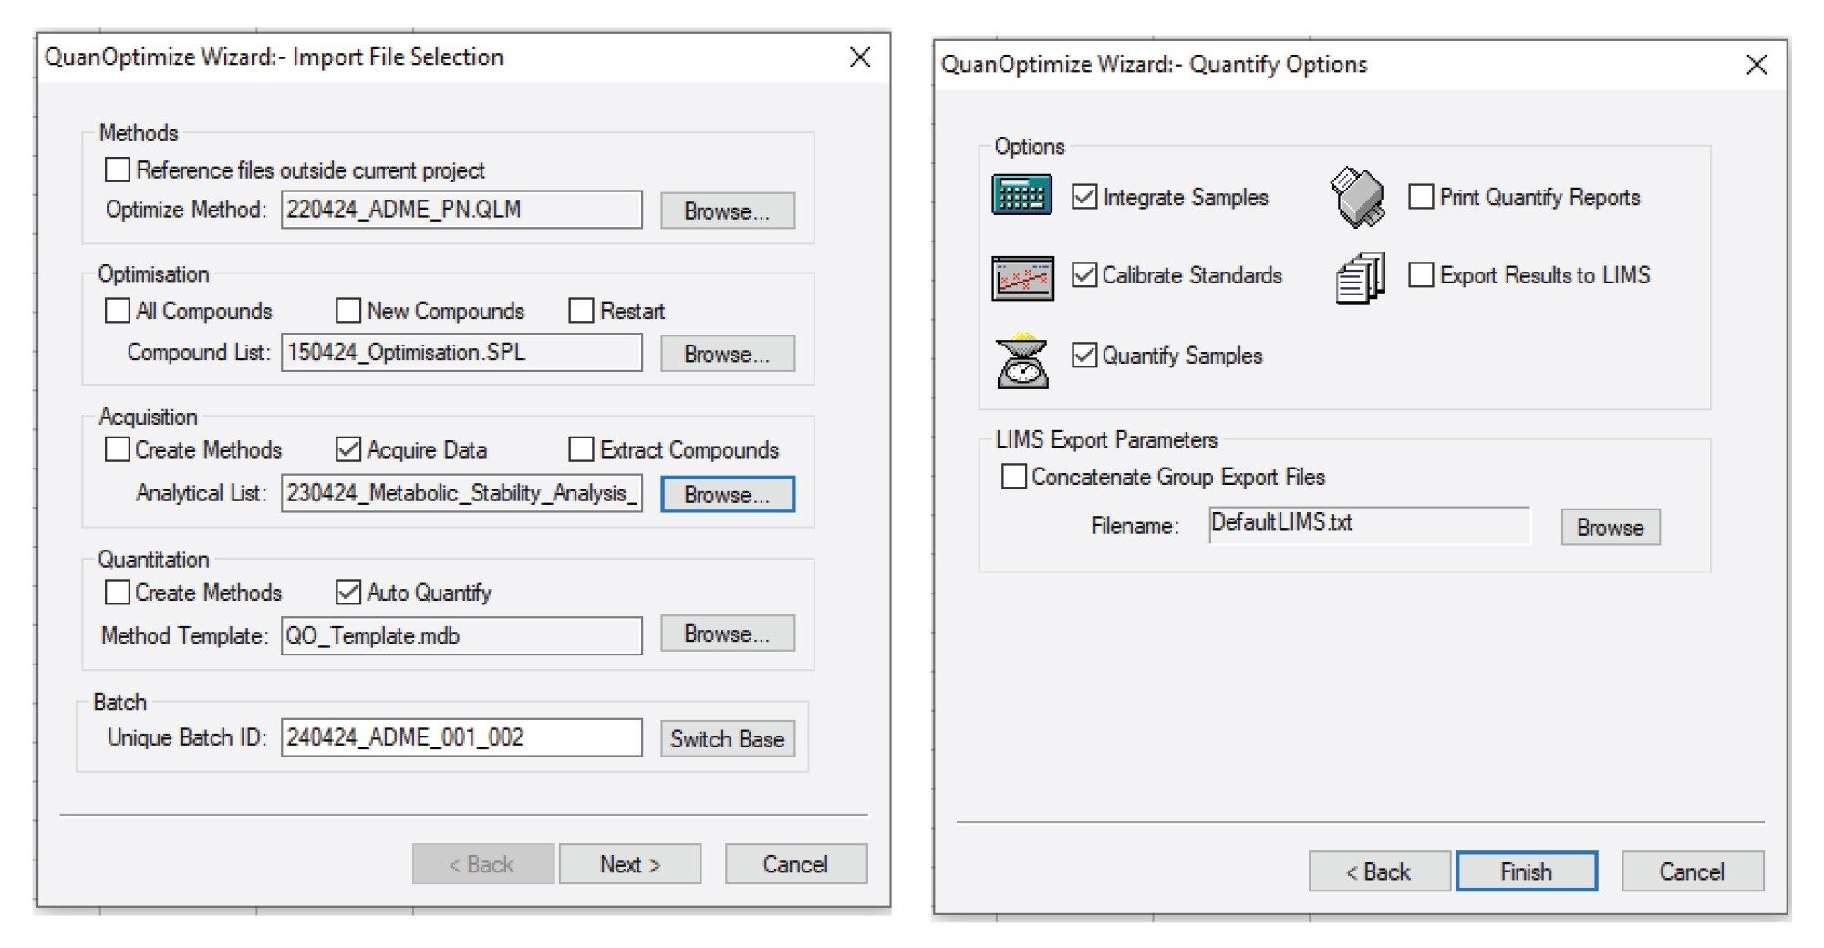
Task: Click the Analytical List text field
Action: [x=461, y=493]
